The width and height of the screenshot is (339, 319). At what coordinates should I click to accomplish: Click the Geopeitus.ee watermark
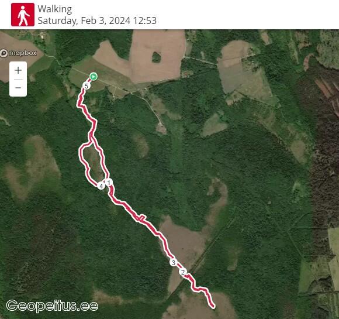click(52, 306)
